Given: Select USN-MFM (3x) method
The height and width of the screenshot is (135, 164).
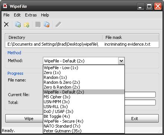Looking at the screenshot, I should pos(83,102).
